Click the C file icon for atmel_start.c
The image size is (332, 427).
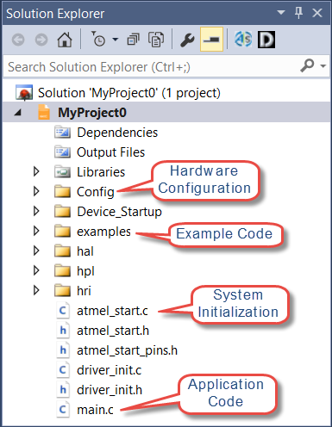63,311
